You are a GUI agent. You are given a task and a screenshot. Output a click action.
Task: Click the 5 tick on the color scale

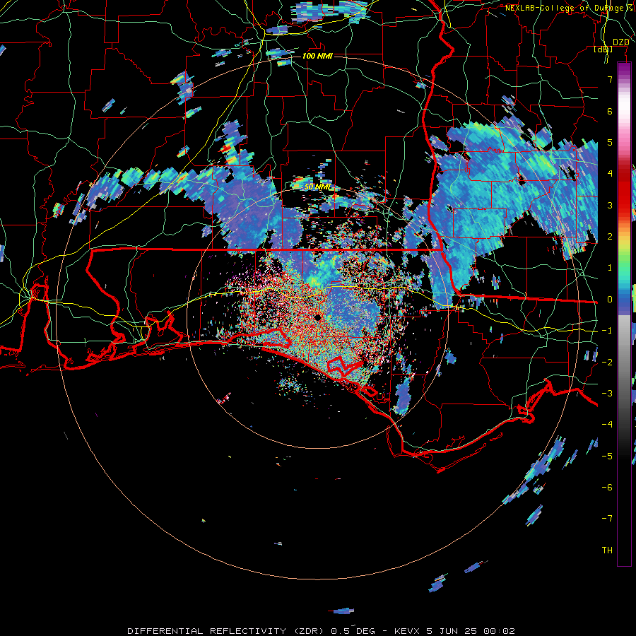pyautogui.click(x=610, y=142)
